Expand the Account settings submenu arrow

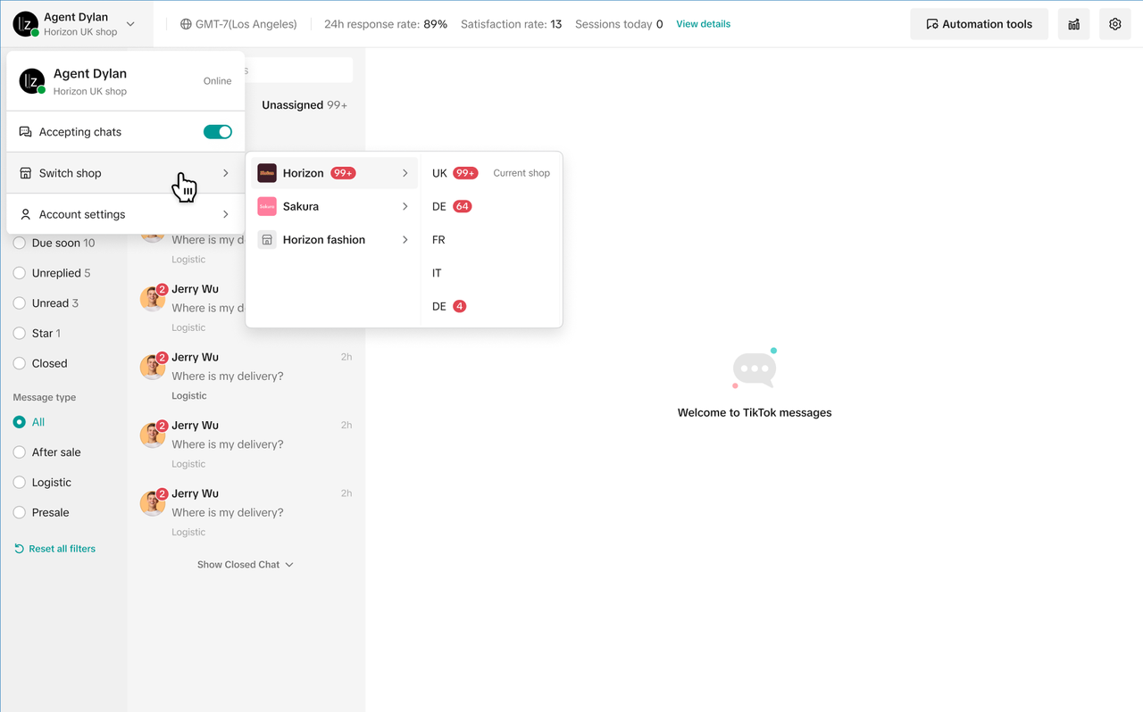(225, 214)
